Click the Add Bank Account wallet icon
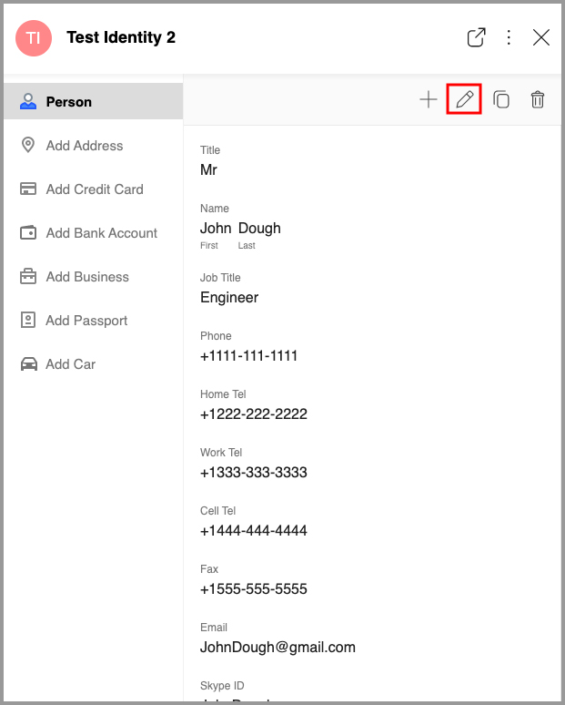The image size is (565, 705). [x=28, y=233]
